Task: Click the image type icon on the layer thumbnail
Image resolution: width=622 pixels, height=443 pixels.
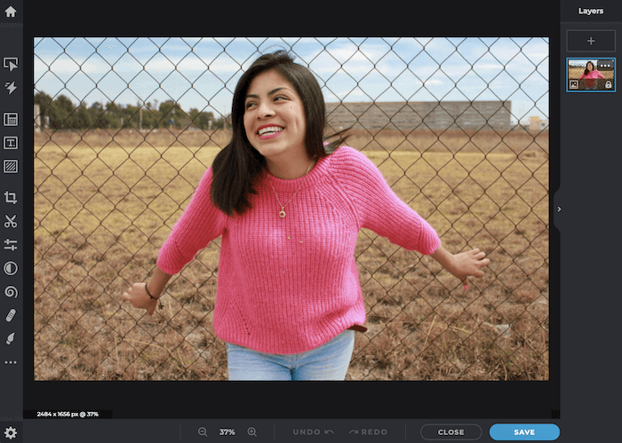Action: (x=574, y=84)
